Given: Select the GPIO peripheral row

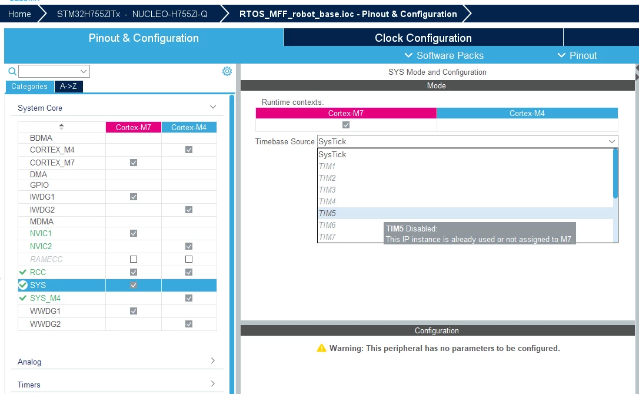Looking at the screenshot, I should pyautogui.click(x=117, y=185).
